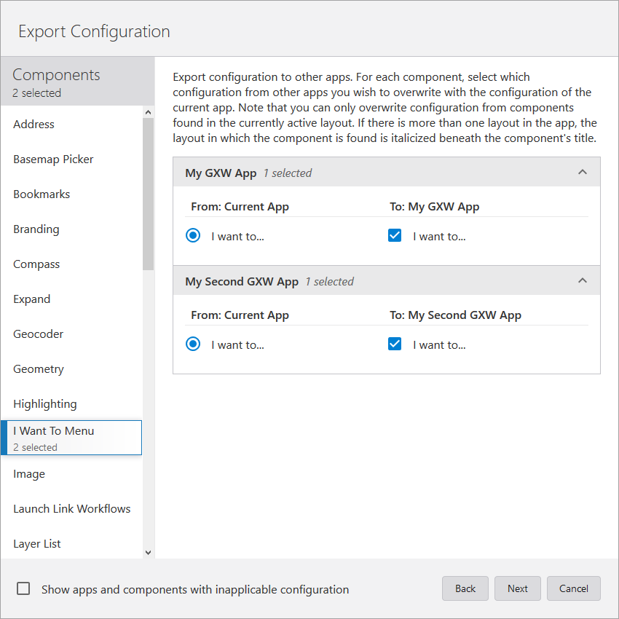Uncheck the I want to box for My Second GXW App
Screen dimensions: 619x619
coord(394,344)
